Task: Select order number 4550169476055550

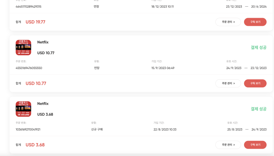Action: (x=29, y=68)
